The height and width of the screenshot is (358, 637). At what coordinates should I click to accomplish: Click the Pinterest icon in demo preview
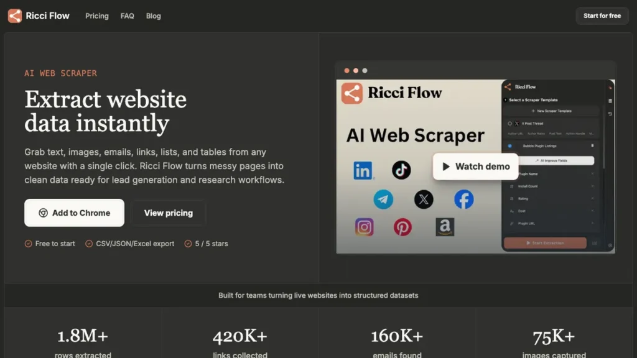[402, 227]
